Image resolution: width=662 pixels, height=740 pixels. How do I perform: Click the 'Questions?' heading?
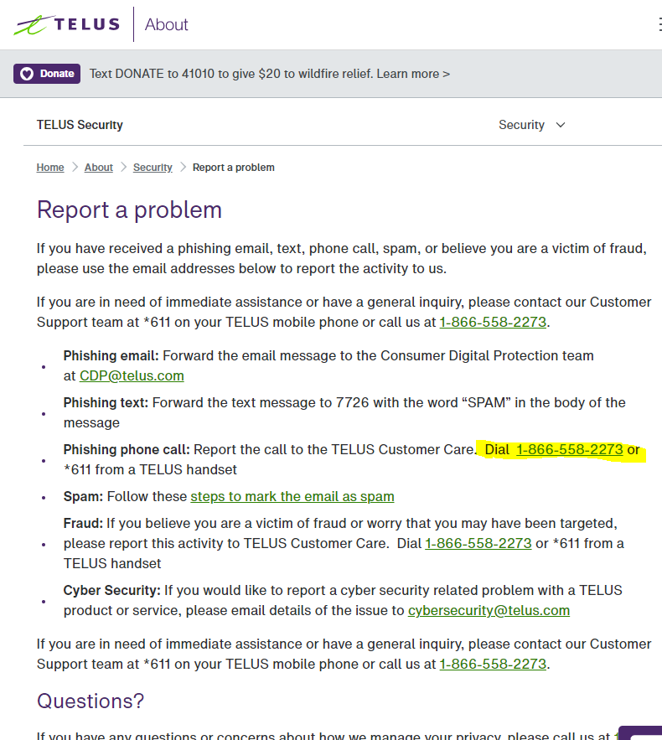click(x=91, y=701)
